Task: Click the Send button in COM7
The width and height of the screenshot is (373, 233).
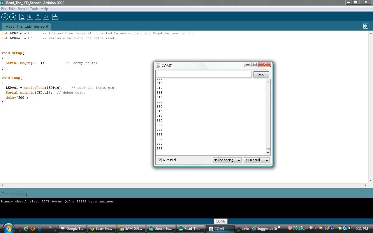Action: coord(261,74)
